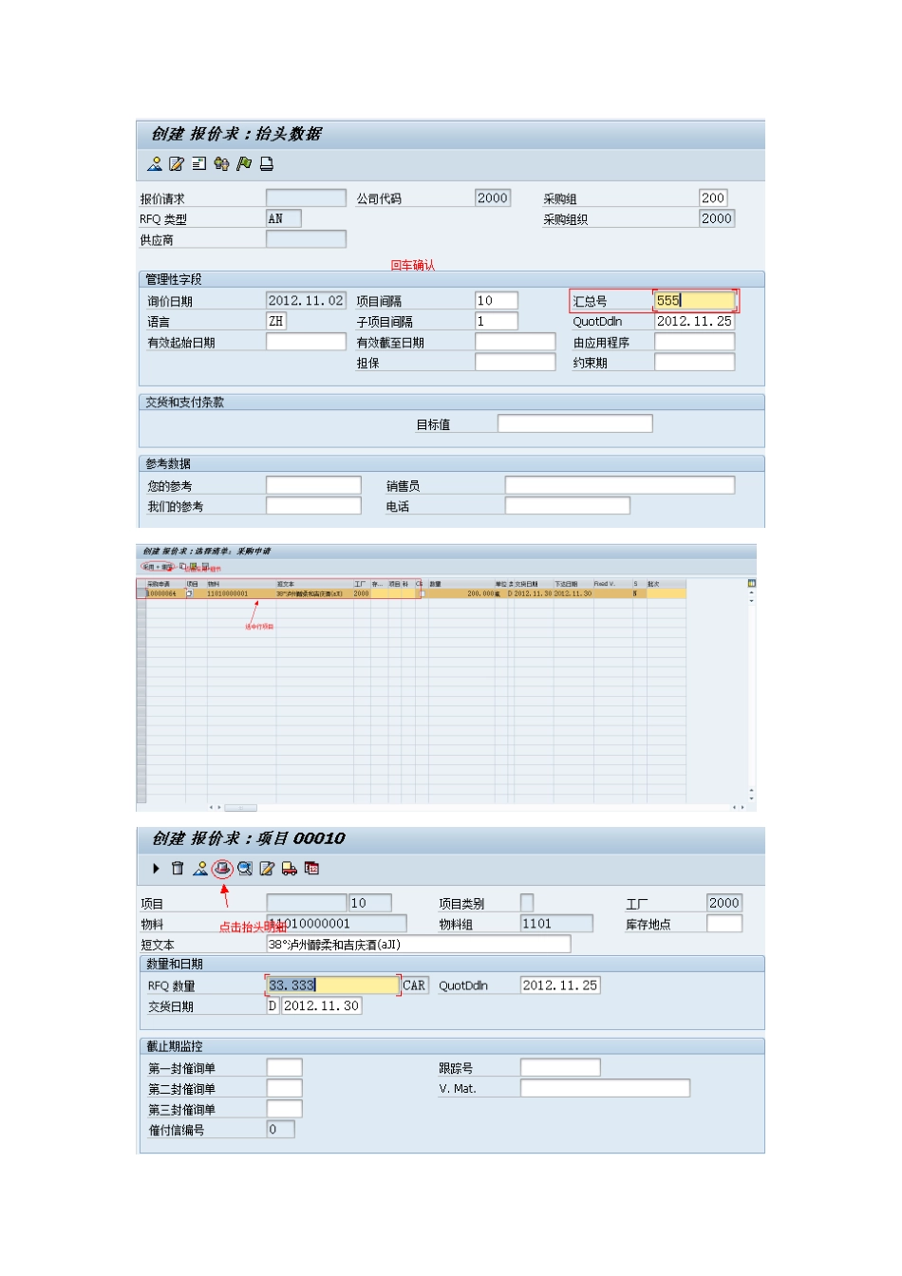Click the pencil edit icon in header data toolbar
The height and width of the screenshot is (1276, 902).
[177, 164]
